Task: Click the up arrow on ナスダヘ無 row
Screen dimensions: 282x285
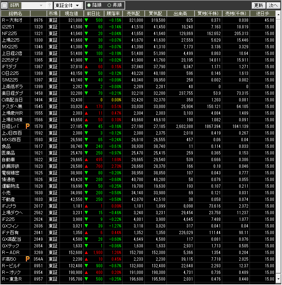Action: [86, 107]
